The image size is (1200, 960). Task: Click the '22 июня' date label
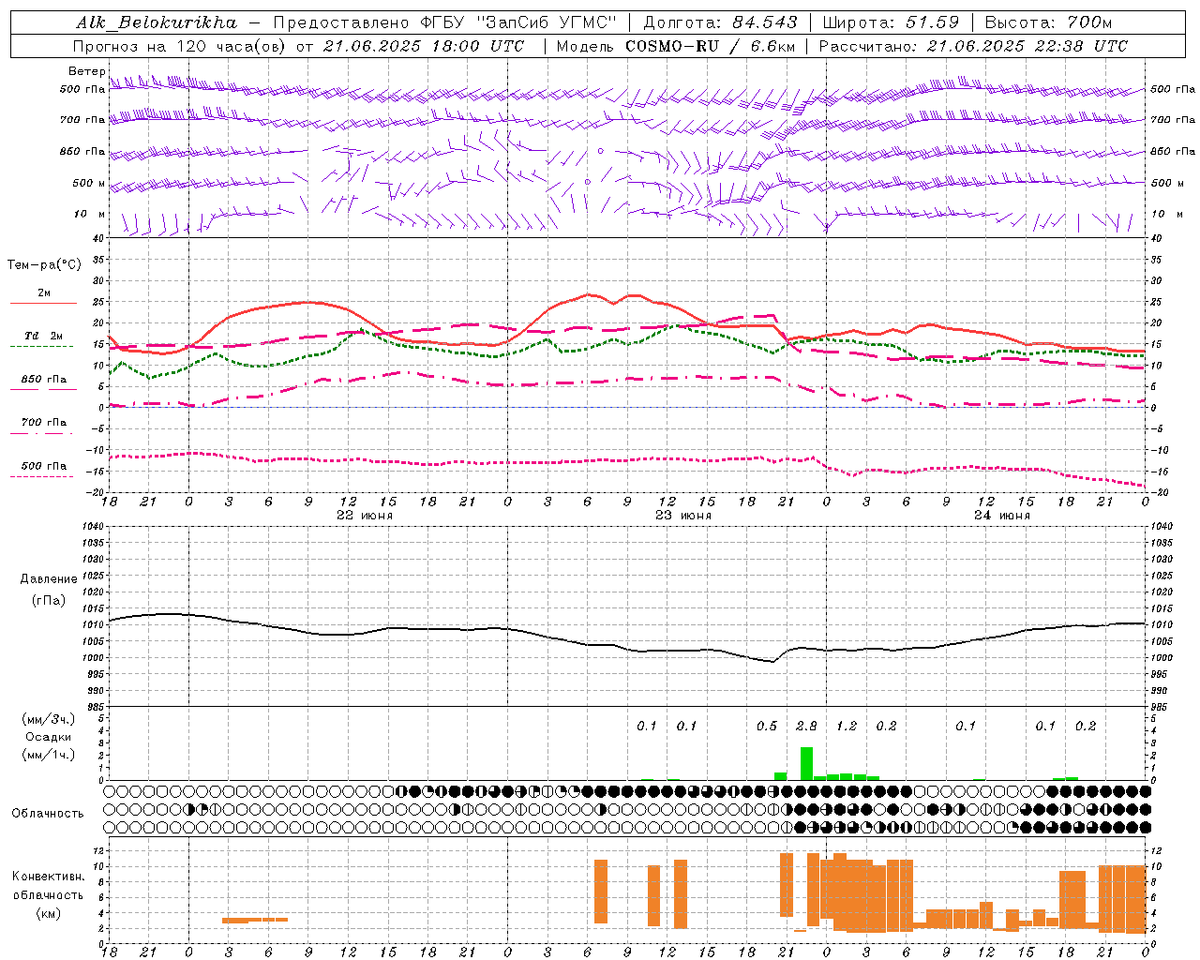click(x=364, y=516)
